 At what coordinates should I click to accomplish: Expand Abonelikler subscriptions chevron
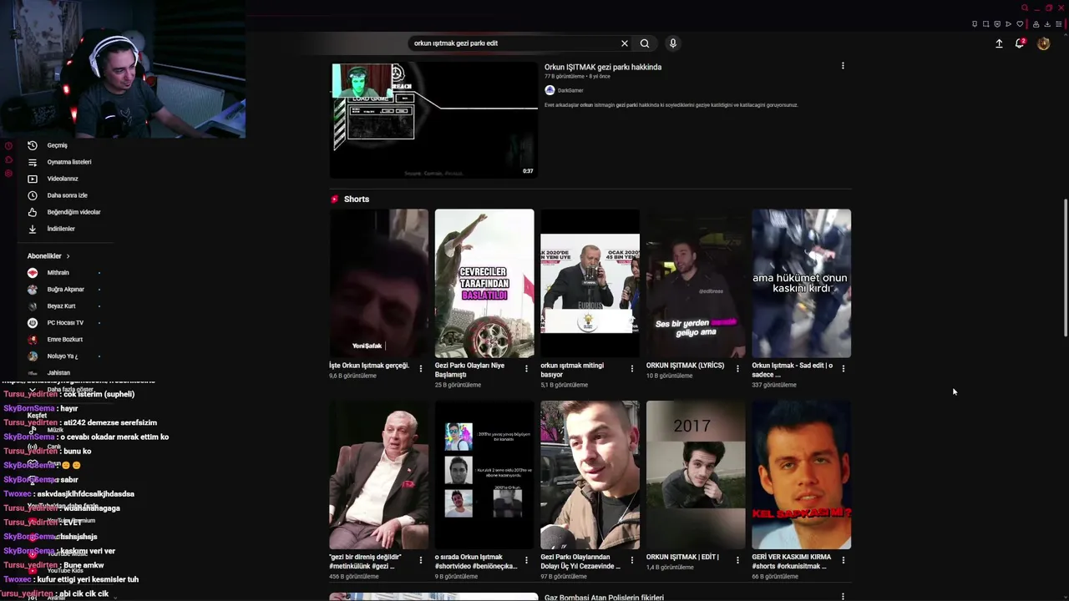(68, 256)
